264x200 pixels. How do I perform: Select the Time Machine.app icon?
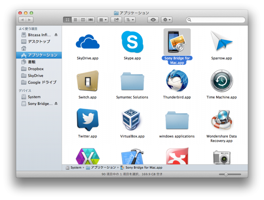[222, 81]
